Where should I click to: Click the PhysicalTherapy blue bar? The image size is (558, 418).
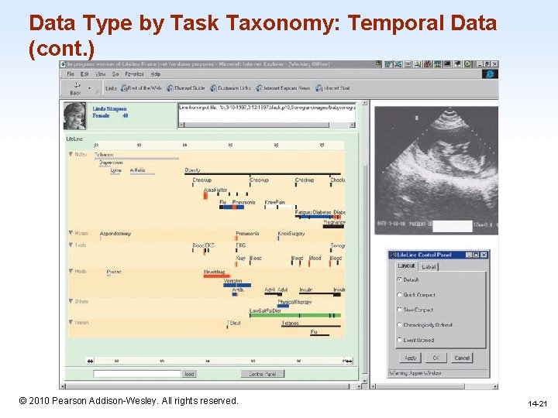(284, 306)
